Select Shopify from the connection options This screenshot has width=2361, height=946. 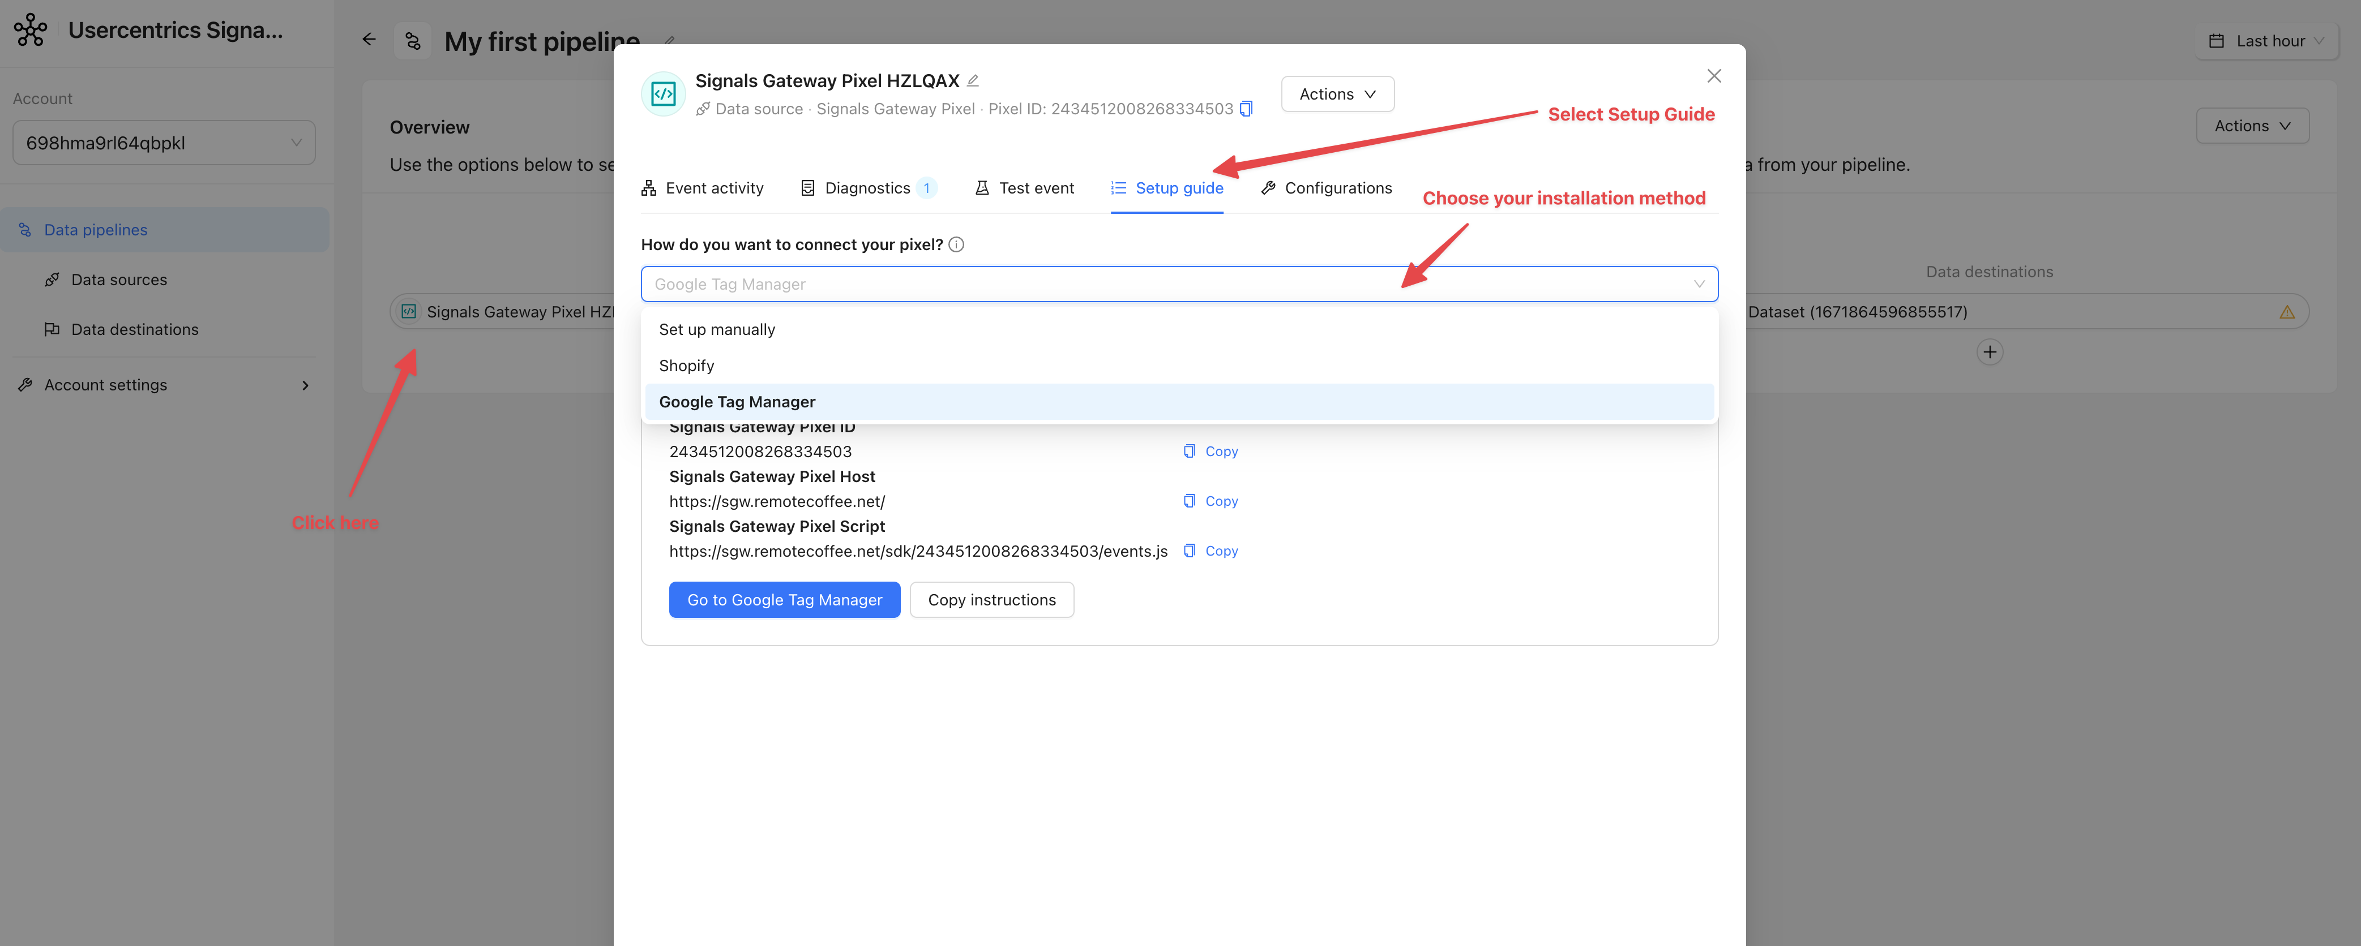point(686,365)
